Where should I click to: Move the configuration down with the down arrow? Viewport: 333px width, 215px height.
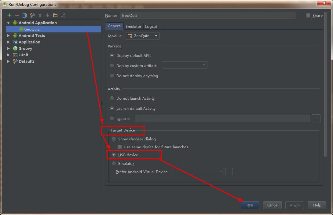(48, 15)
